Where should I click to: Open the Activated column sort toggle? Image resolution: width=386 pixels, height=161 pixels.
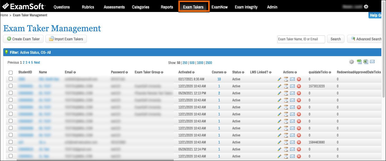193,72
